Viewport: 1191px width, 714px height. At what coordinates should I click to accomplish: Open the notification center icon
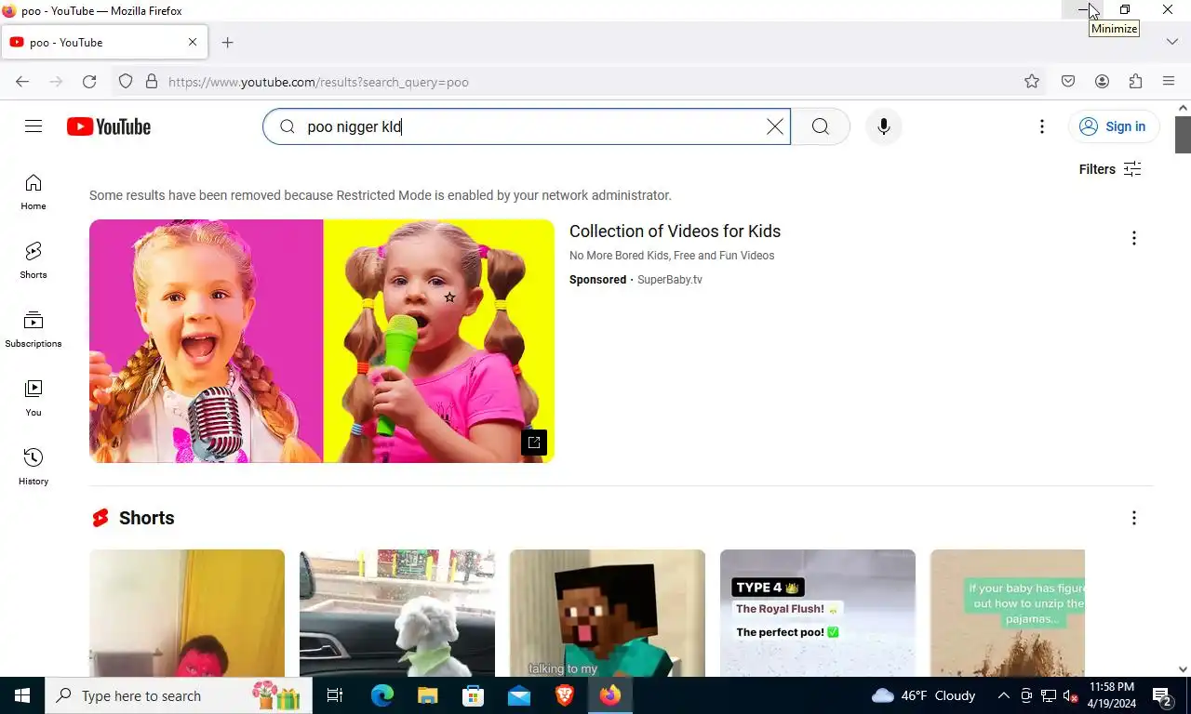pyautogui.click(x=1162, y=695)
